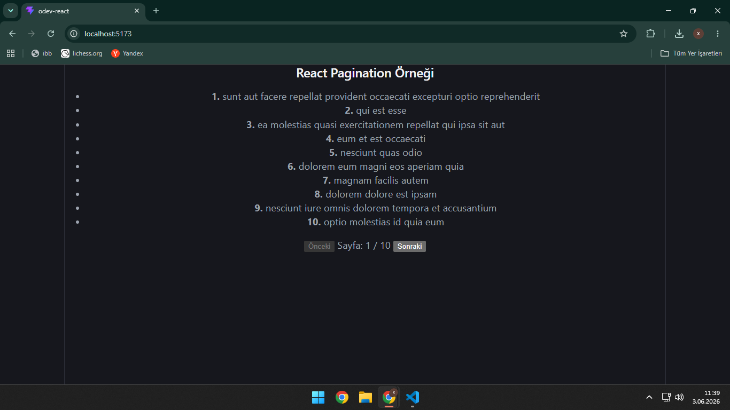Minimize the Chrome window
The height and width of the screenshot is (410, 730).
[669, 11]
